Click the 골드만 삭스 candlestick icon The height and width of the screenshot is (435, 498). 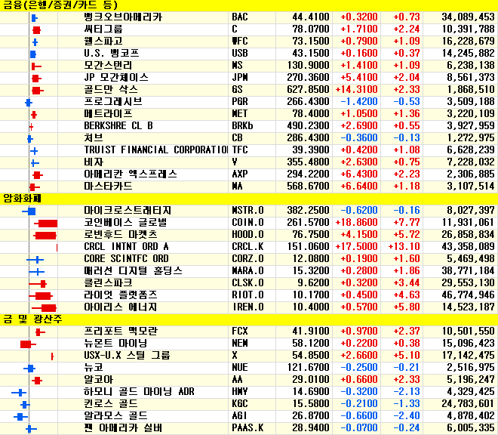click(x=38, y=91)
